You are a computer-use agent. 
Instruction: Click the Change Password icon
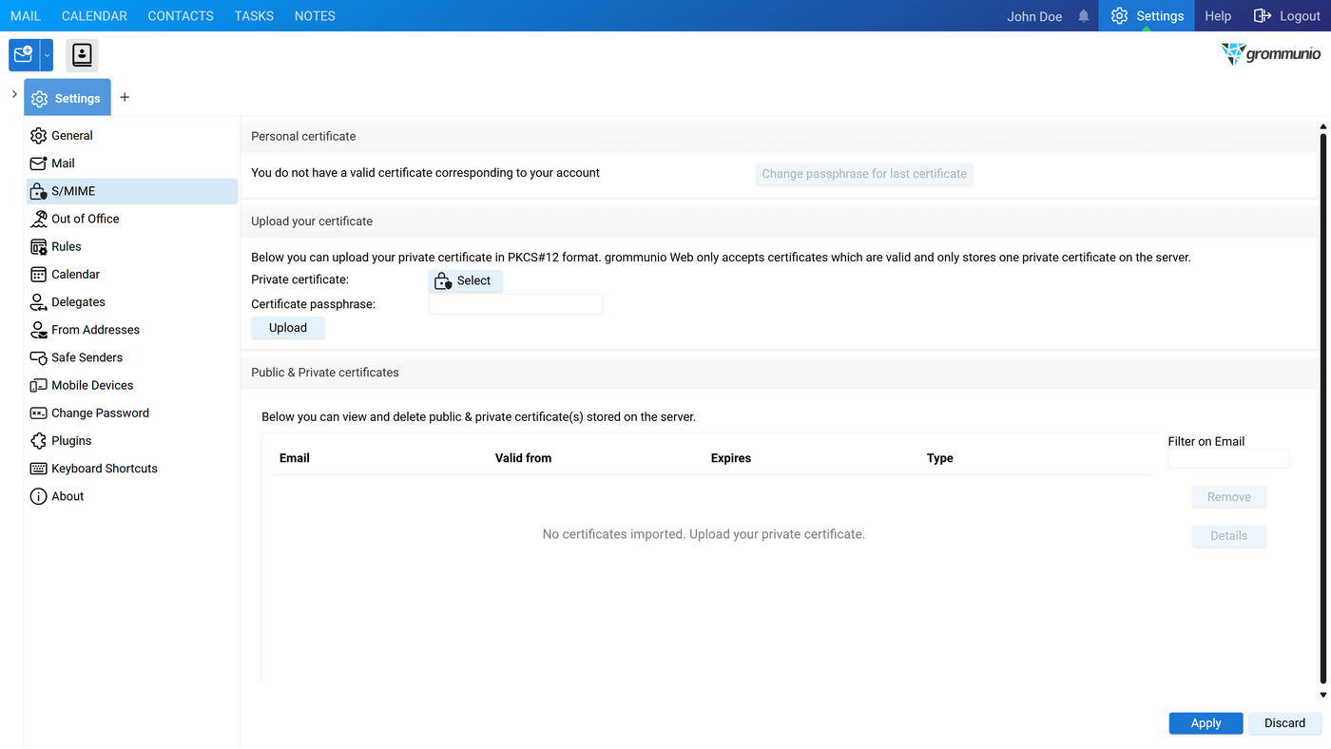pyautogui.click(x=38, y=413)
